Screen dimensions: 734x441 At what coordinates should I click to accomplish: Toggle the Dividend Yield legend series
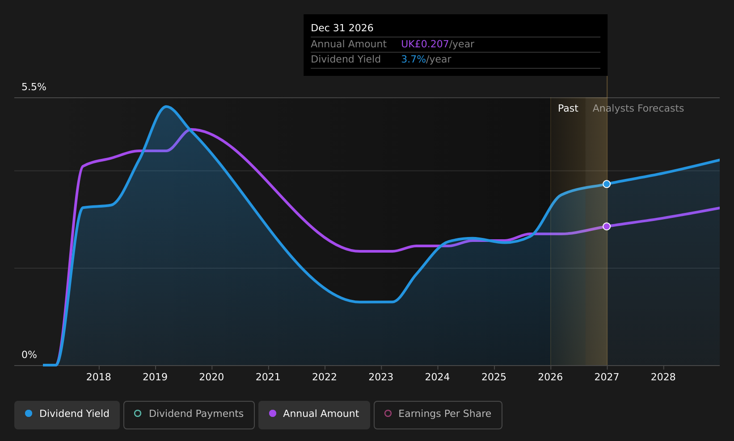tap(67, 415)
